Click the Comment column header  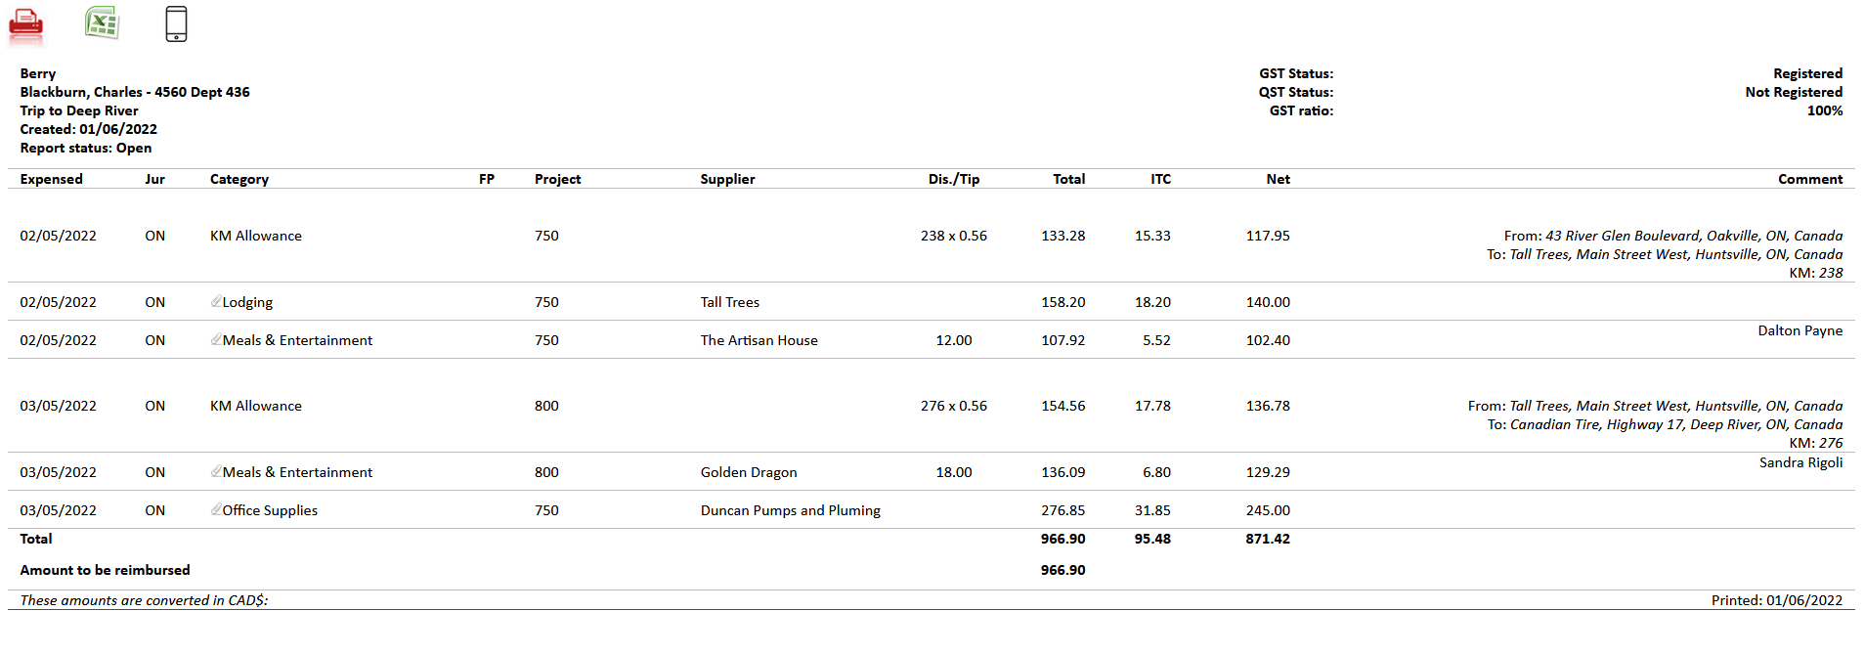(x=1809, y=179)
